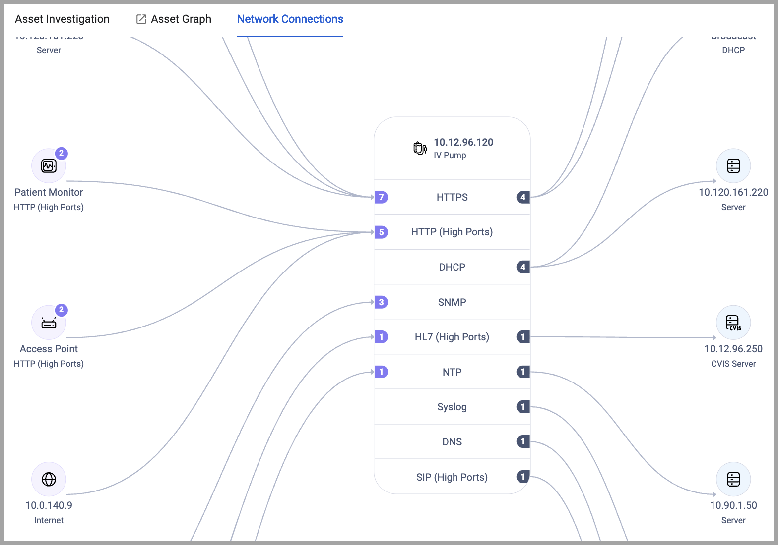Click the 10.12.96.120 IP address heading
This screenshot has height=545, width=778.
(463, 142)
